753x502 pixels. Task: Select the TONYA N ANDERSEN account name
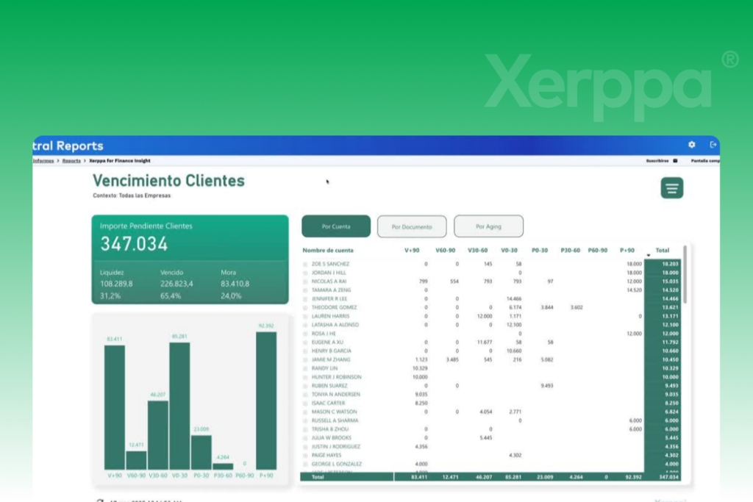(335, 395)
